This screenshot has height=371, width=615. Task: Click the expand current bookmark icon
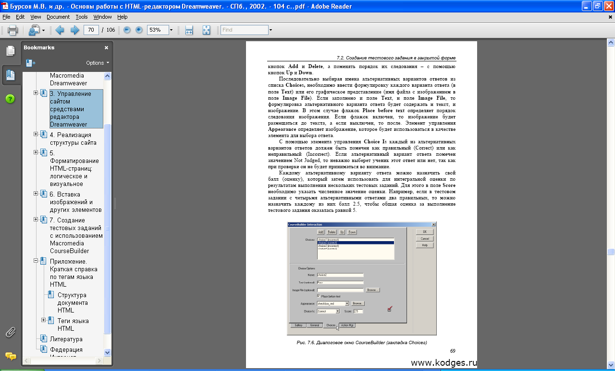click(x=30, y=63)
